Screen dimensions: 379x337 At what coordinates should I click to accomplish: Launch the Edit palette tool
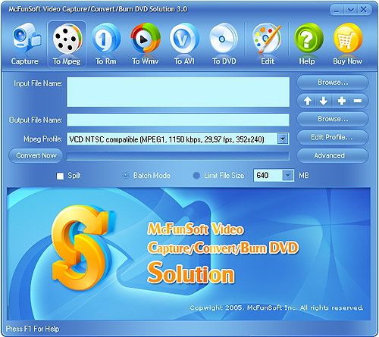coord(268,44)
